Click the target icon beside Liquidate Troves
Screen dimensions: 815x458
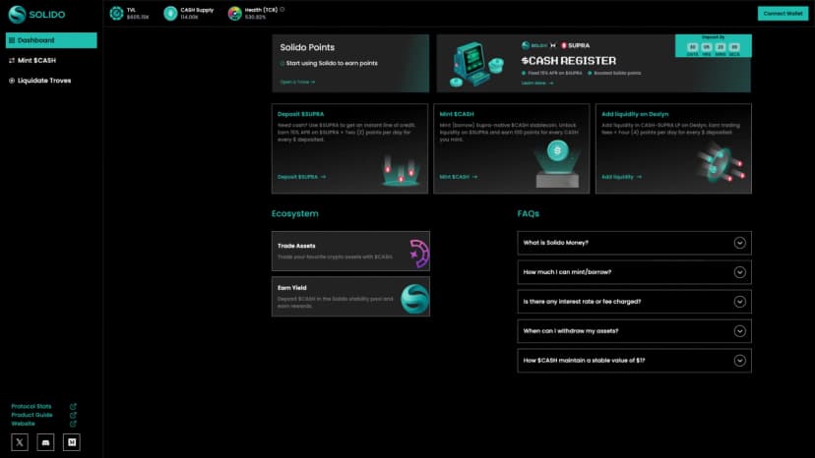coord(12,81)
